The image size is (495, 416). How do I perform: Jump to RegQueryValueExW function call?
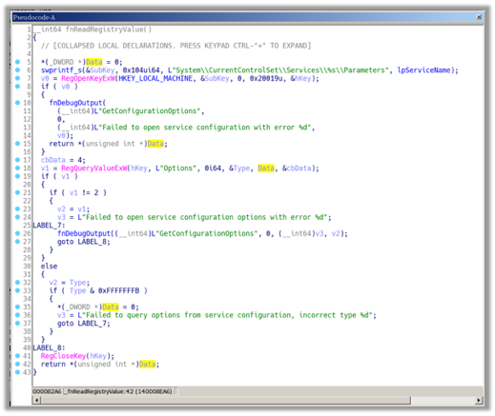[x=94, y=168]
